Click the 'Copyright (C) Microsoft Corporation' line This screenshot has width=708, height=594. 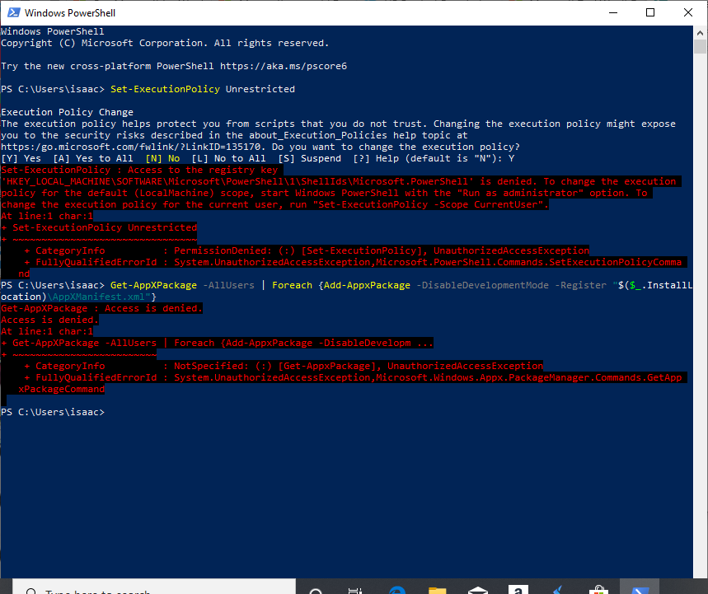(x=165, y=43)
